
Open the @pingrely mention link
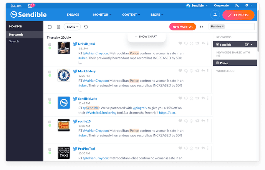tap(140, 108)
